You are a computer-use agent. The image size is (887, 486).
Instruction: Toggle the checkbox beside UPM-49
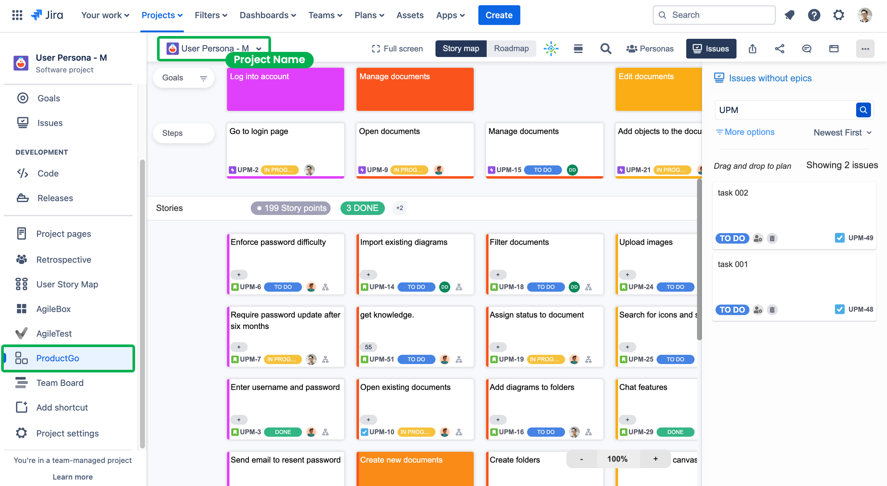pos(839,238)
